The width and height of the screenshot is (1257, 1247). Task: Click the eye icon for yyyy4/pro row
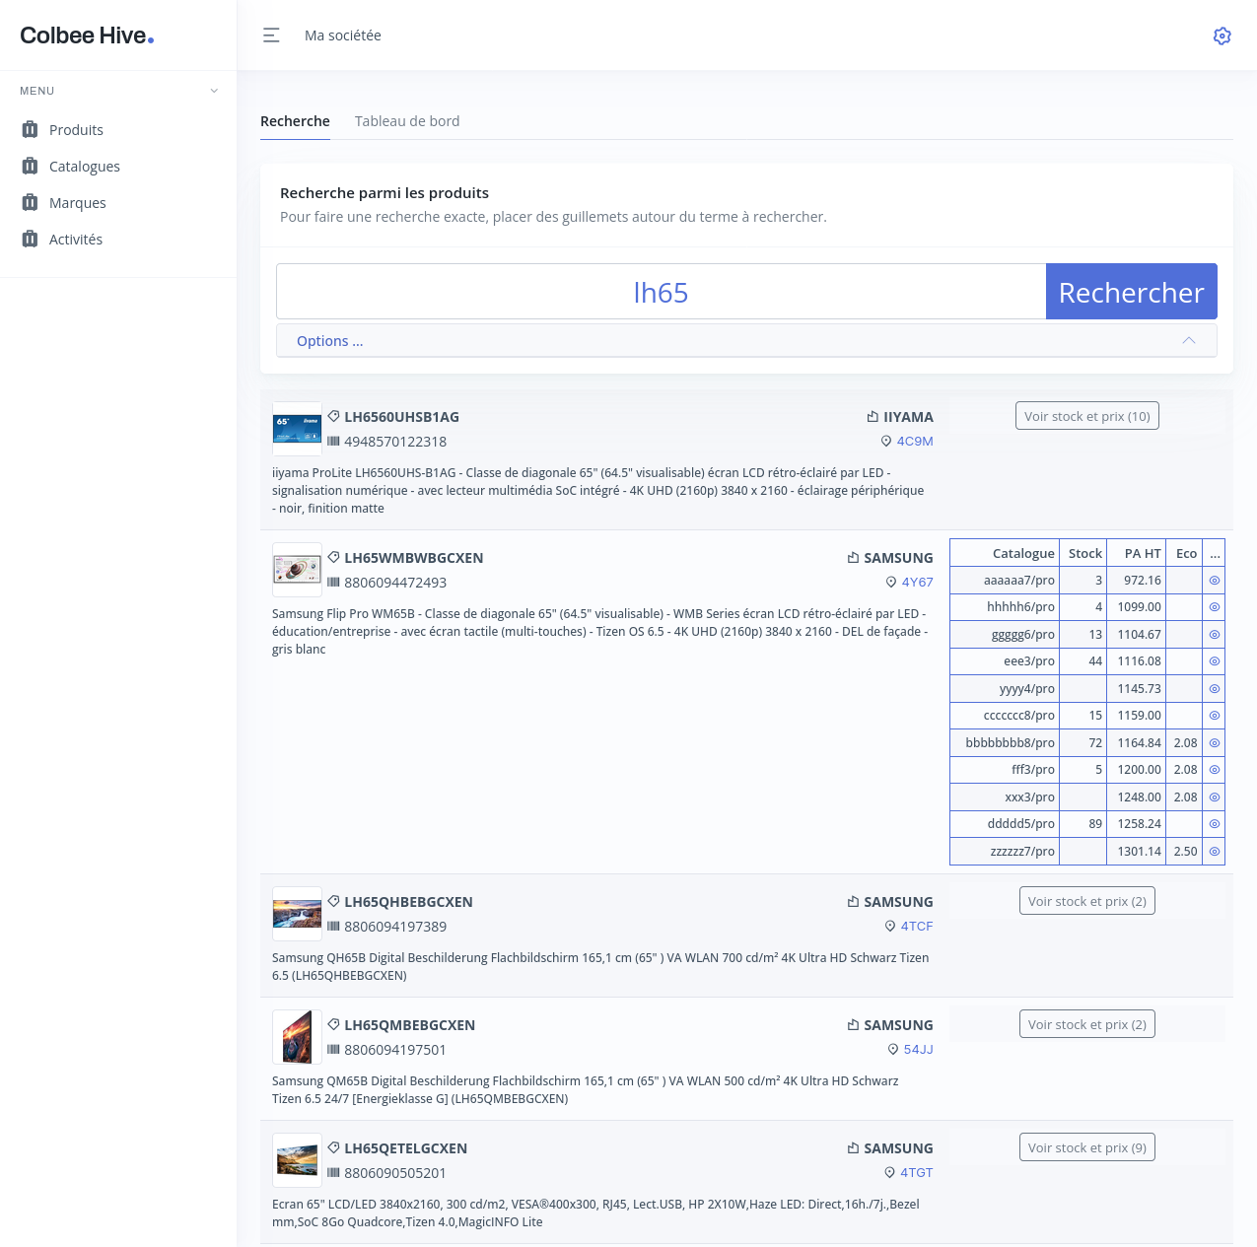click(x=1215, y=689)
